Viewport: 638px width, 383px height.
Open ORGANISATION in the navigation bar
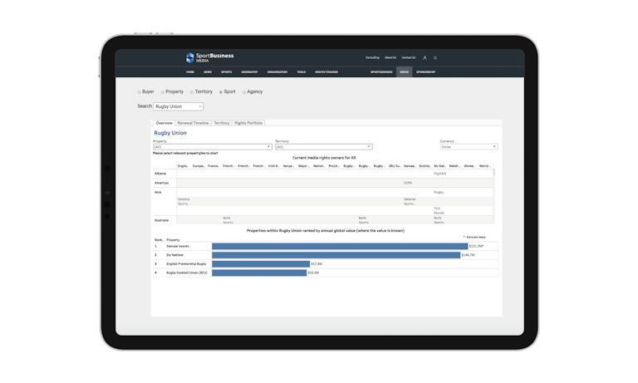click(277, 72)
